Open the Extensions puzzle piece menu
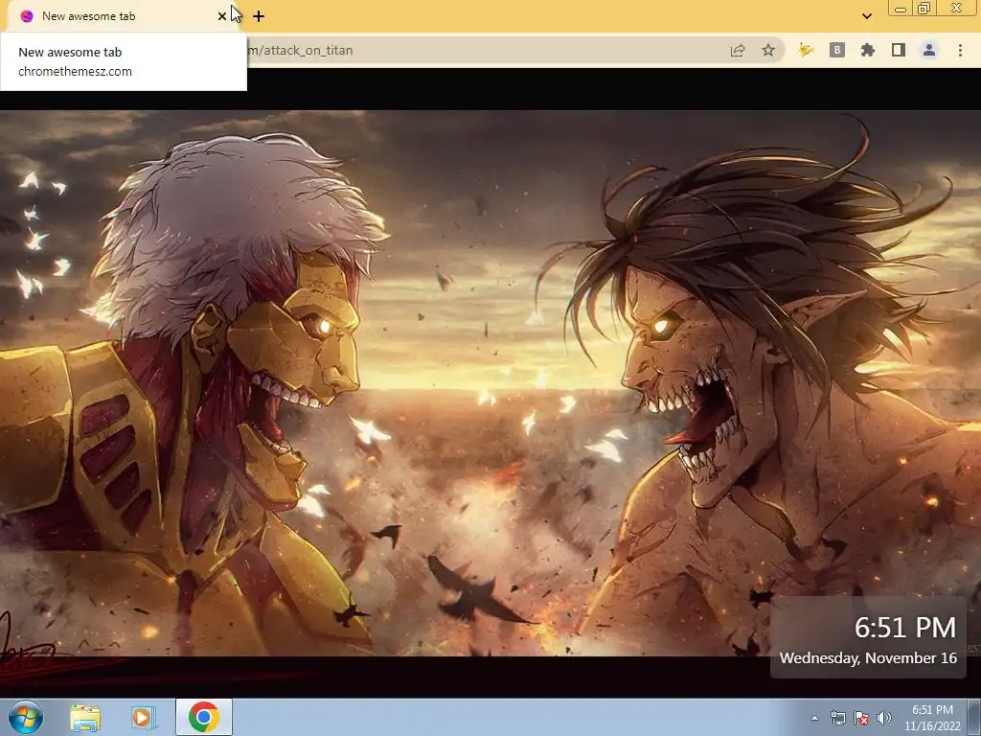This screenshot has height=736, width=981. coord(868,50)
